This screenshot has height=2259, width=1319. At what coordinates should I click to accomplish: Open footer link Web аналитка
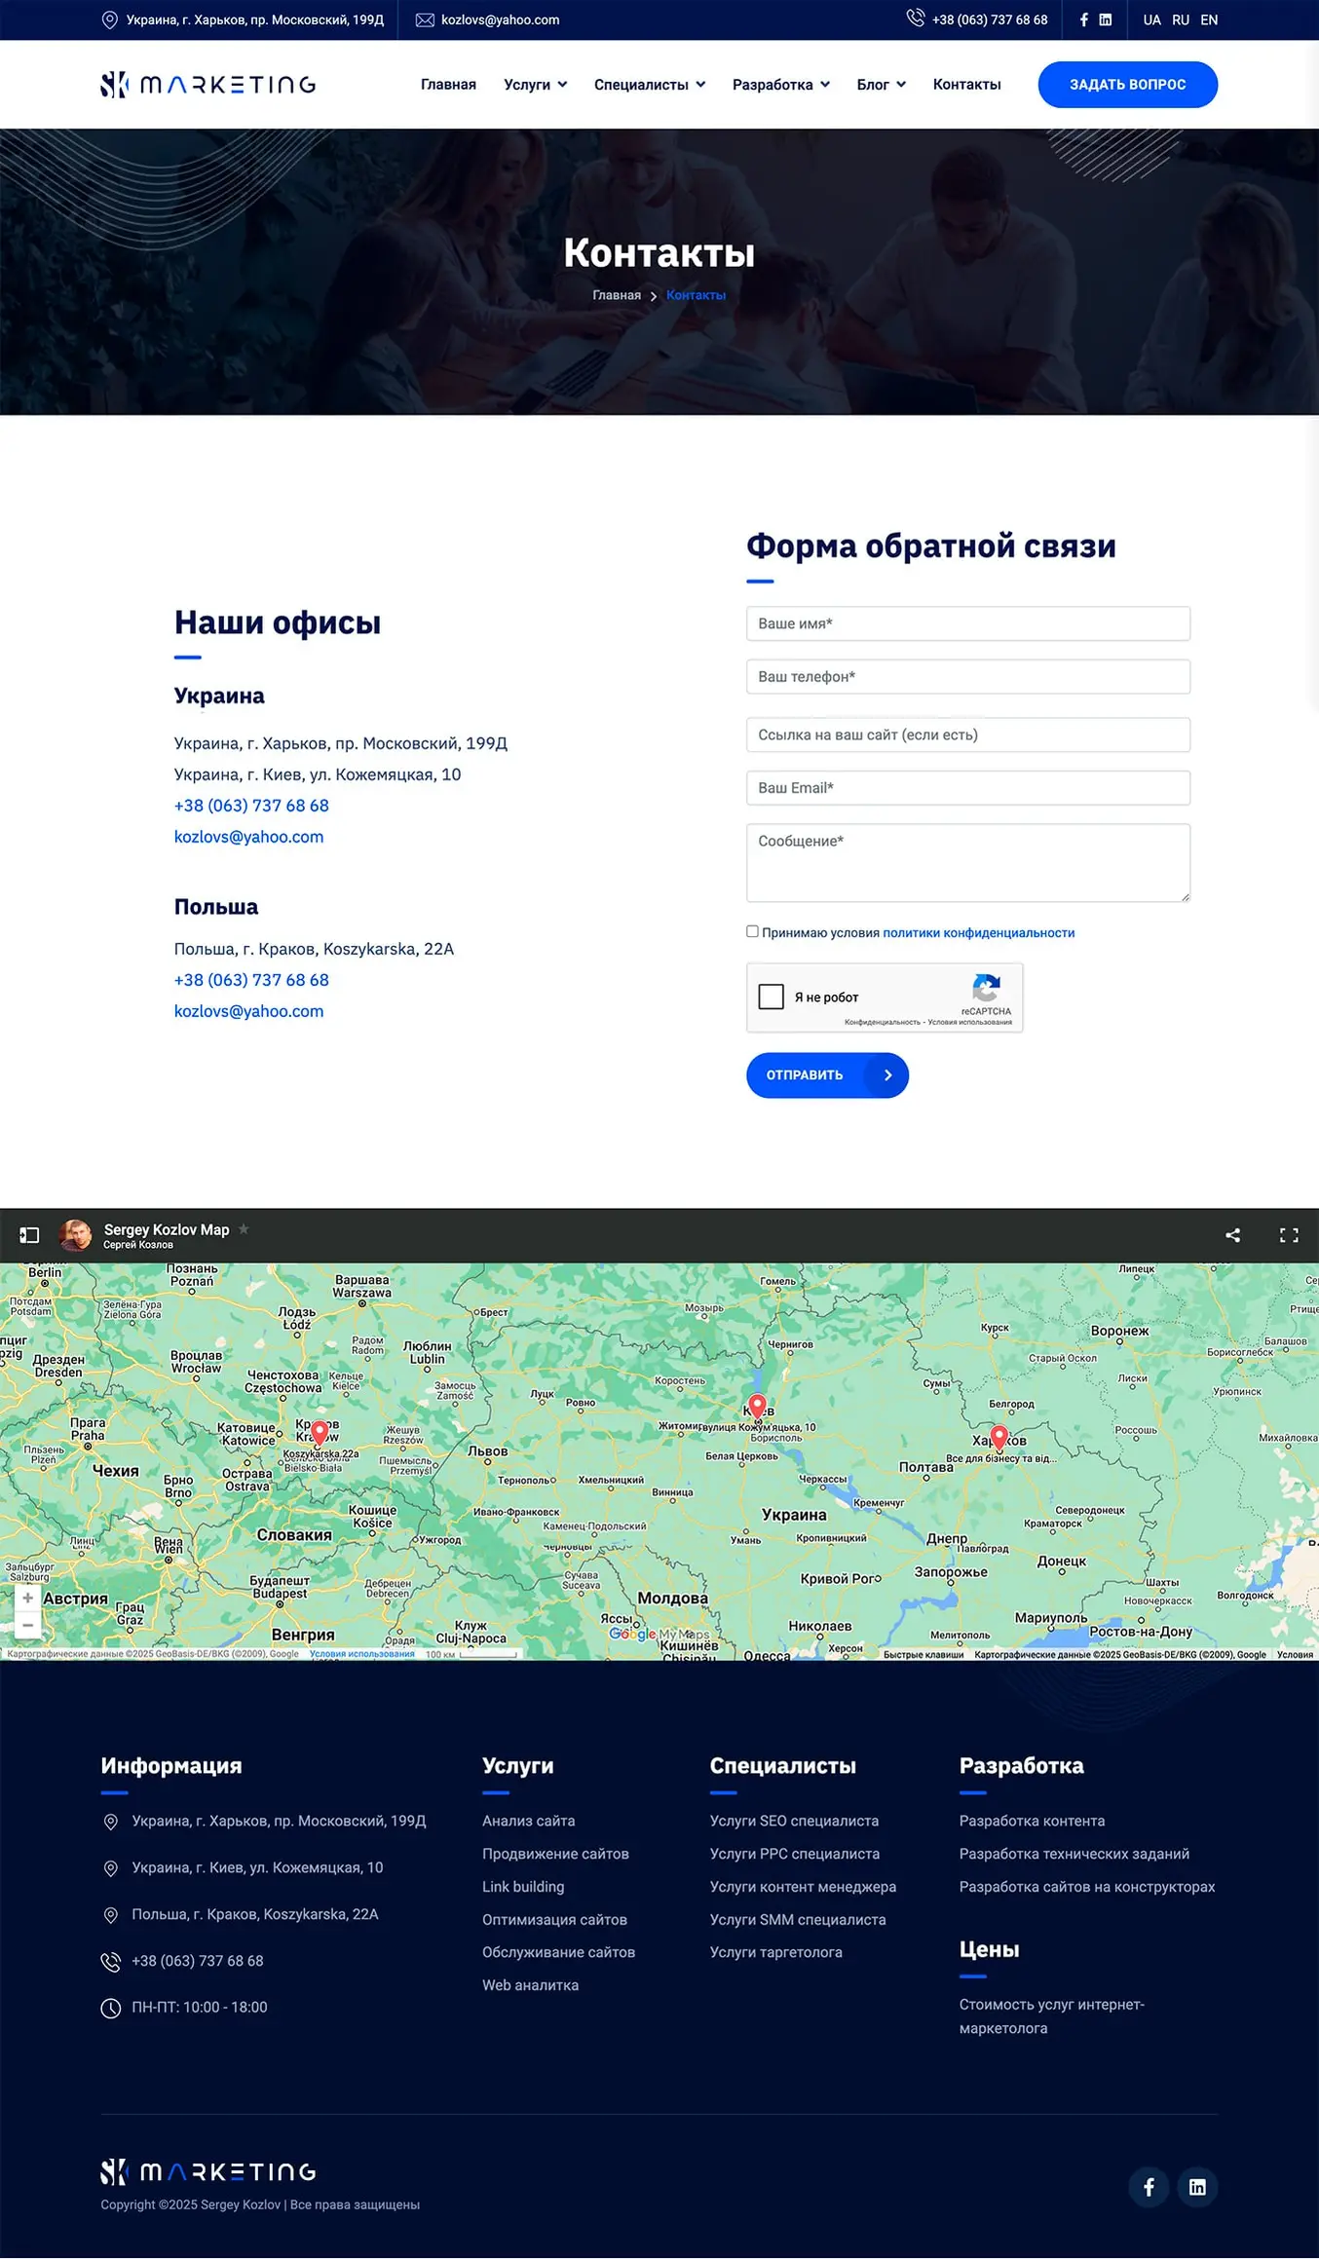(x=530, y=1985)
